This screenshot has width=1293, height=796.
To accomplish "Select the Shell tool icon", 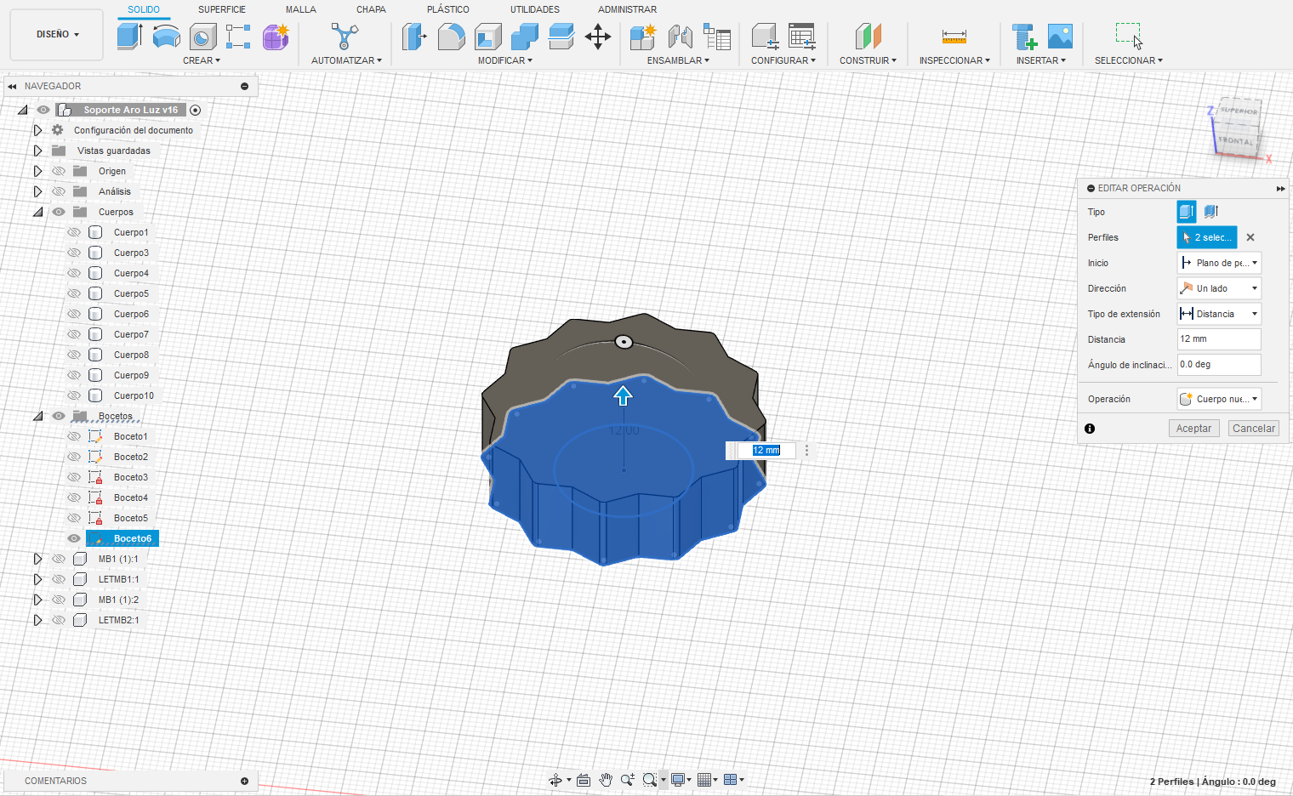I will (x=487, y=37).
